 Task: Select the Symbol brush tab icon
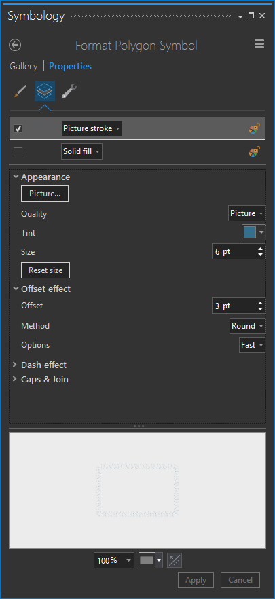click(x=20, y=91)
